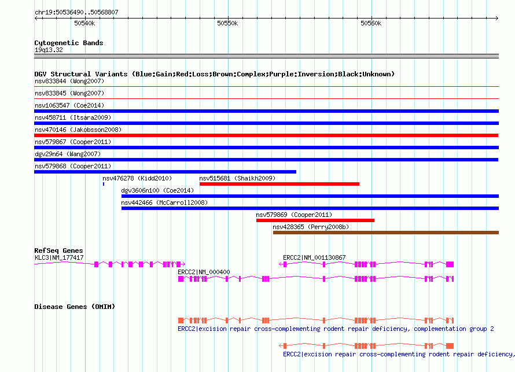Click the nsv579868 (Cooper2011) label
This screenshot has height=372, width=515.
tap(73, 166)
